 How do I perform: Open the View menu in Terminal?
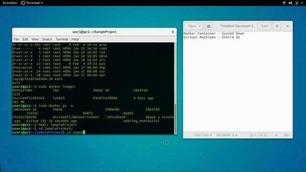coord(35,39)
